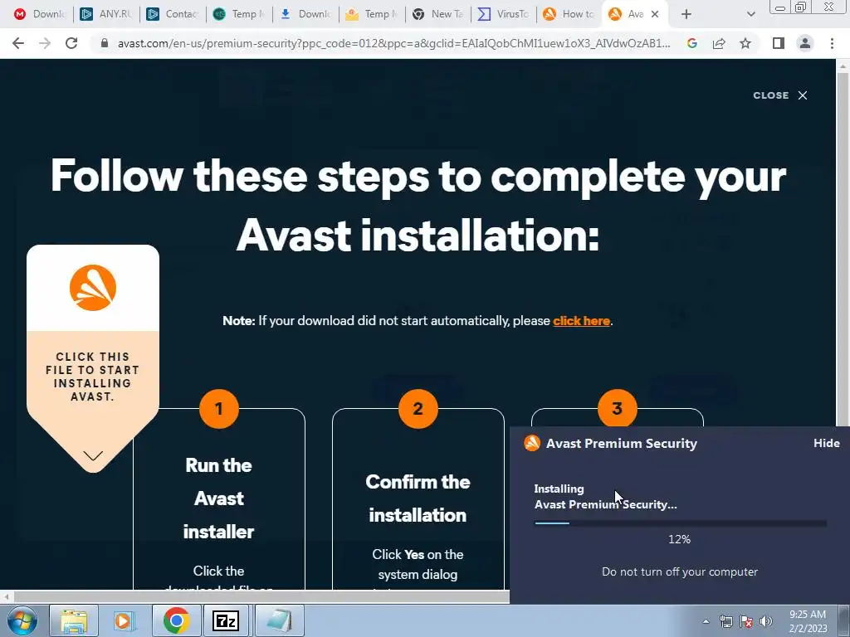The image size is (850, 637).
Task: Close the active Avast tab
Action: [655, 14]
